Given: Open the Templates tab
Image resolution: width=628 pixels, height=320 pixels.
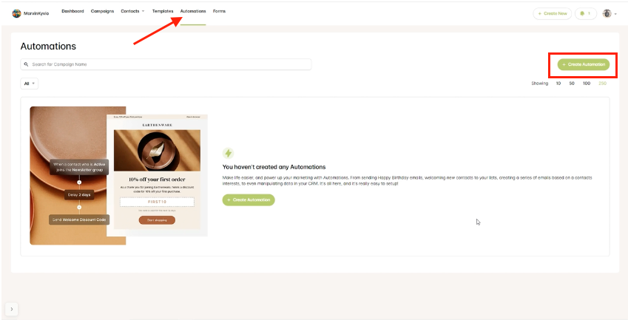Looking at the screenshot, I should [x=163, y=12].
